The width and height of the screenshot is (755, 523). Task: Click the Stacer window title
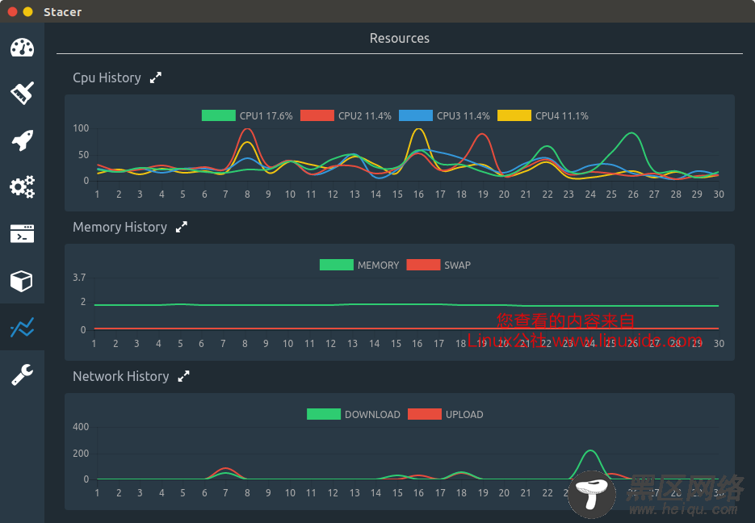pos(63,12)
